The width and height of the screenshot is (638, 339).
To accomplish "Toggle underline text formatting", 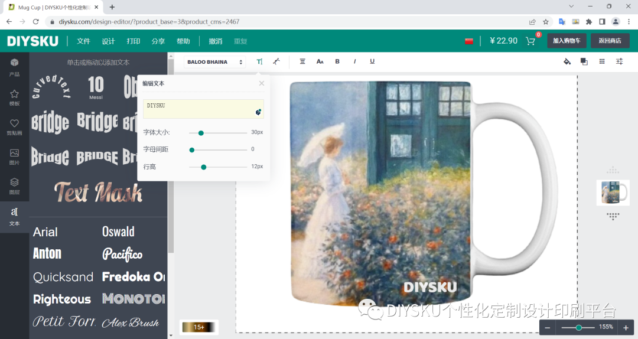I will coord(372,61).
